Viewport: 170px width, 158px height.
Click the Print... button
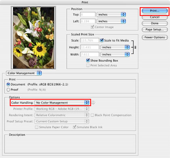pos(155,11)
